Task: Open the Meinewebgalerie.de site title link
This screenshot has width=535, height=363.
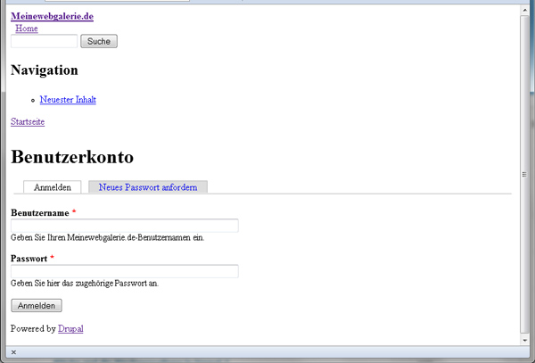Action: (52, 16)
